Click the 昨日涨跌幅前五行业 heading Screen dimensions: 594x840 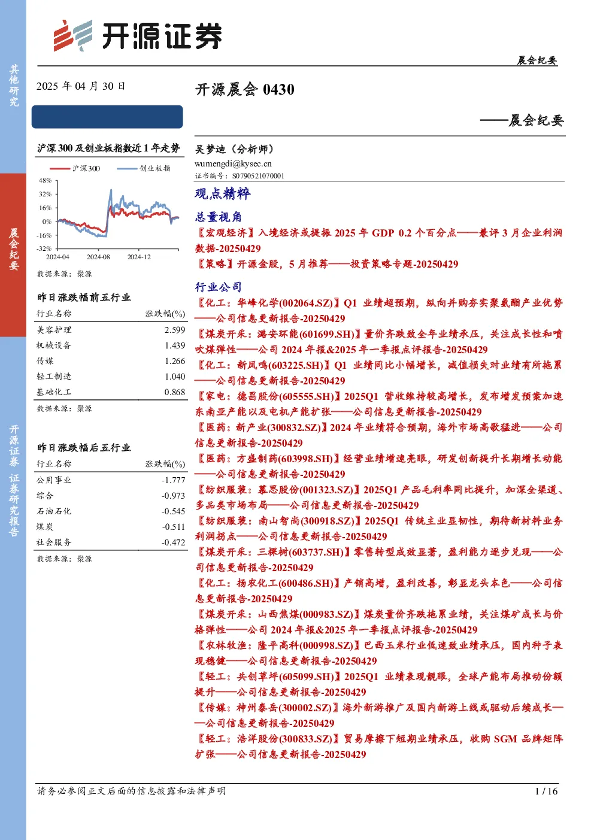pyautogui.click(x=84, y=298)
